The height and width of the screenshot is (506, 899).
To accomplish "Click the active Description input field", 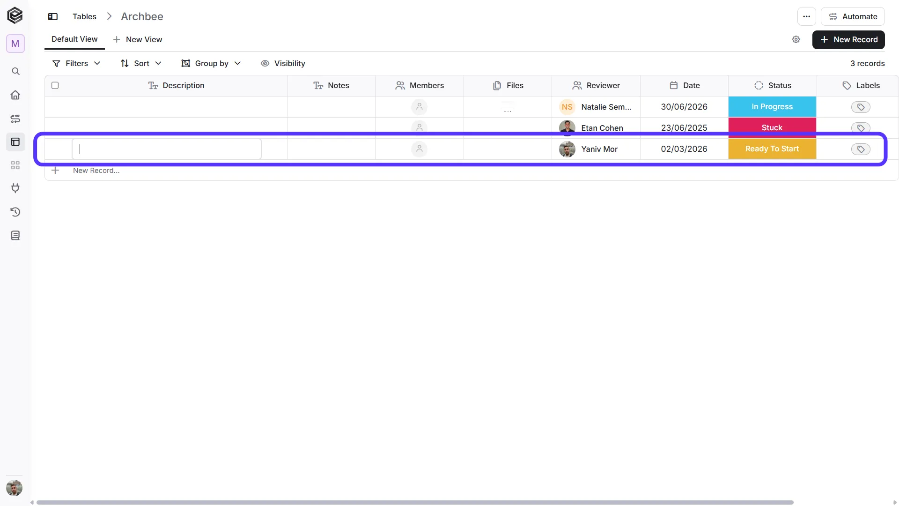I will pyautogui.click(x=167, y=149).
